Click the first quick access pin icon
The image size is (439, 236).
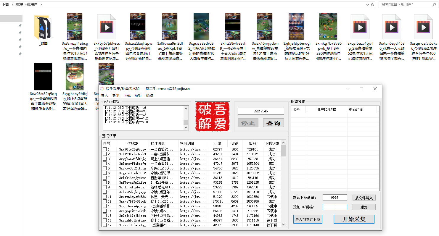[20, 26]
